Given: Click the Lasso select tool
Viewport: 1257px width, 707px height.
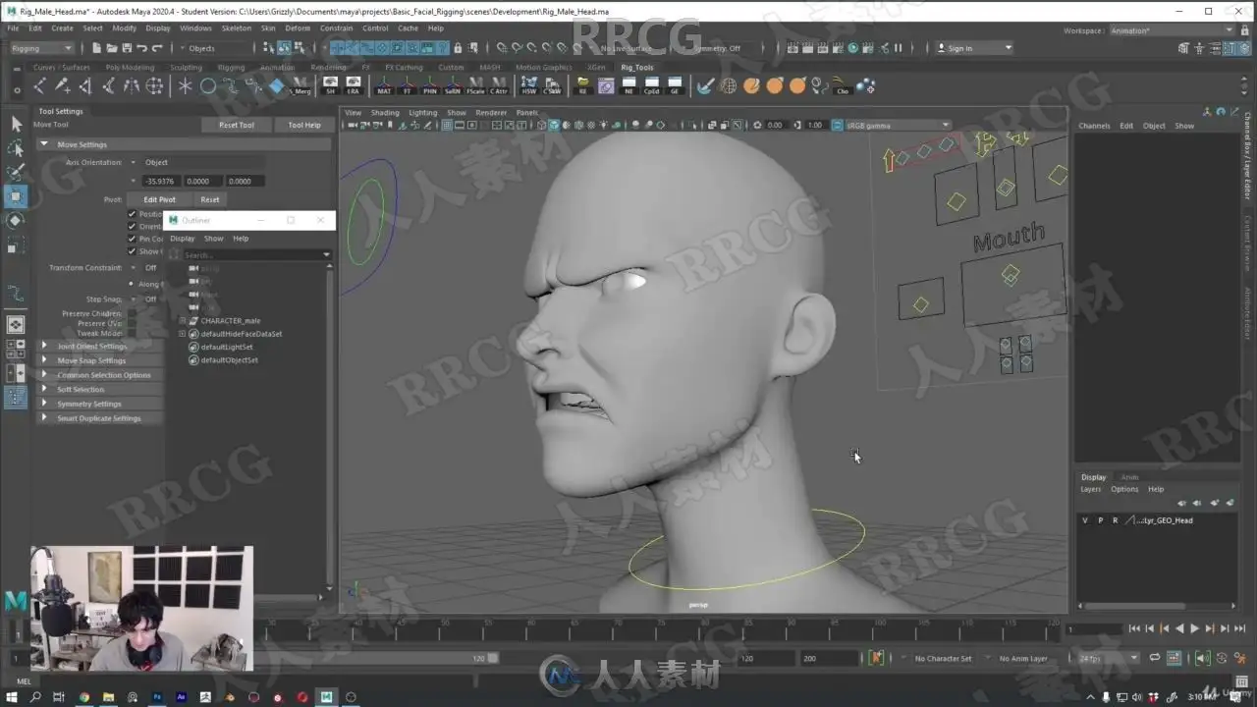Looking at the screenshot, I should pos(16,147).
